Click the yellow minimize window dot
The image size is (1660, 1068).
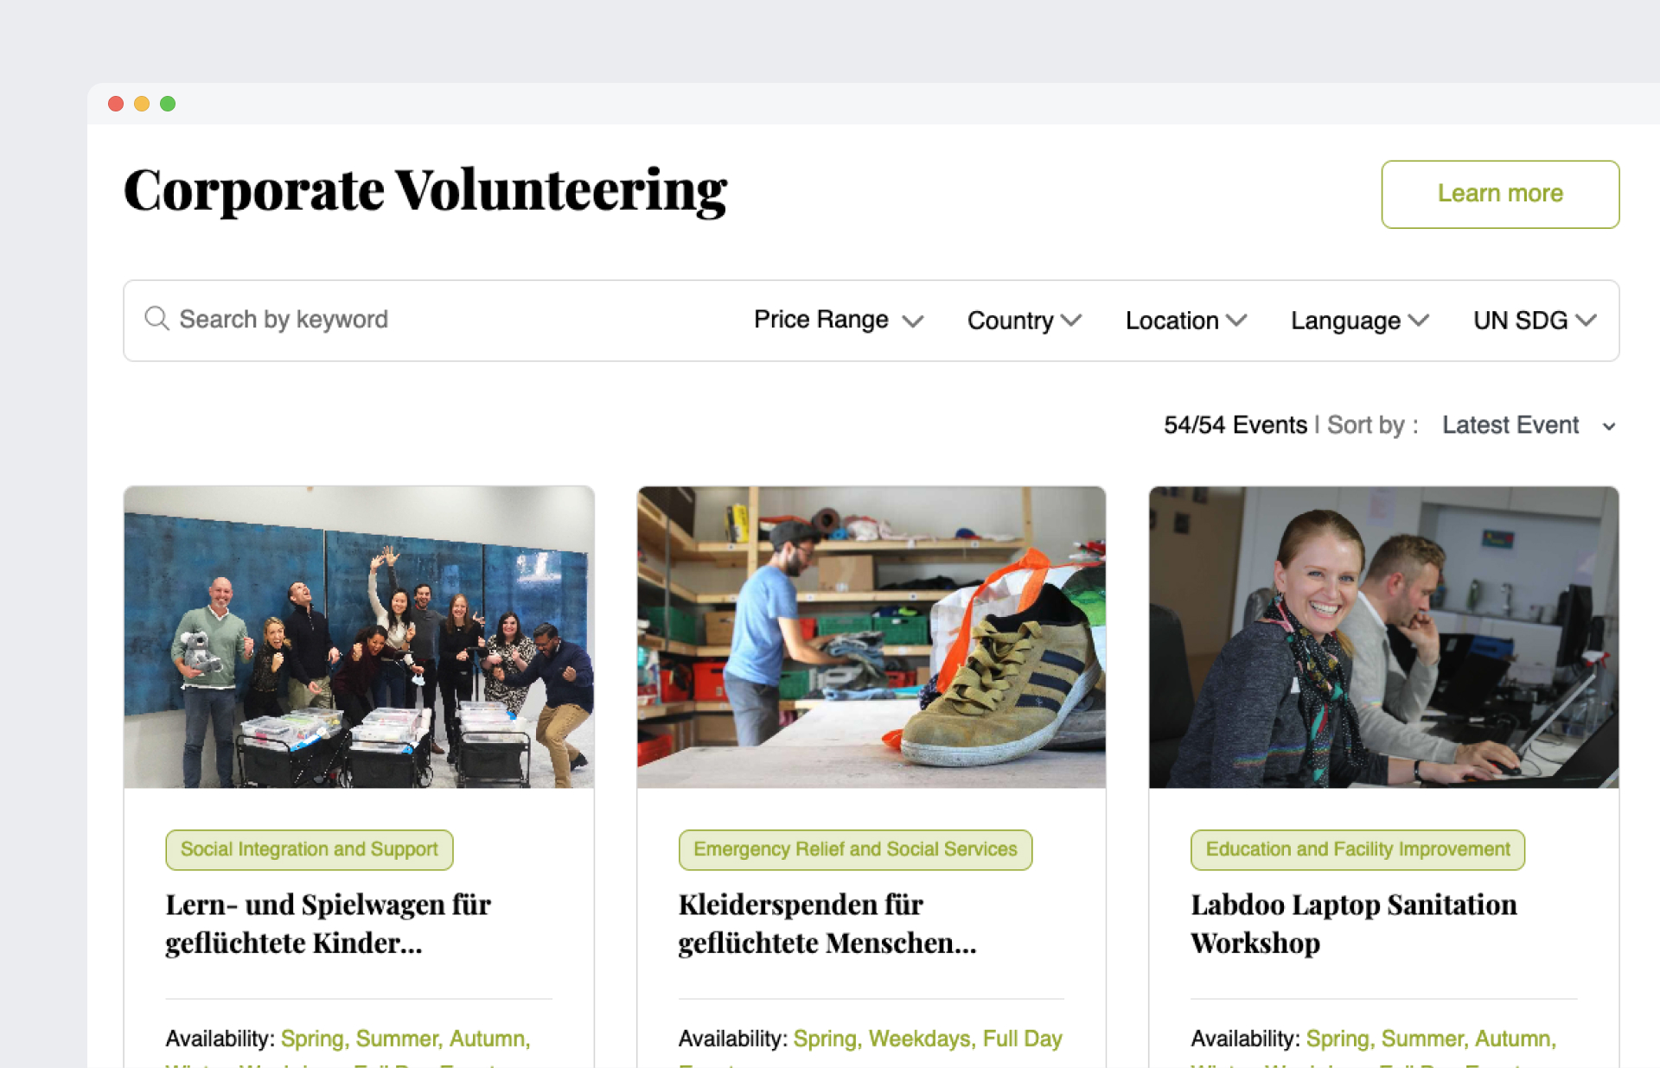(142, 104)
